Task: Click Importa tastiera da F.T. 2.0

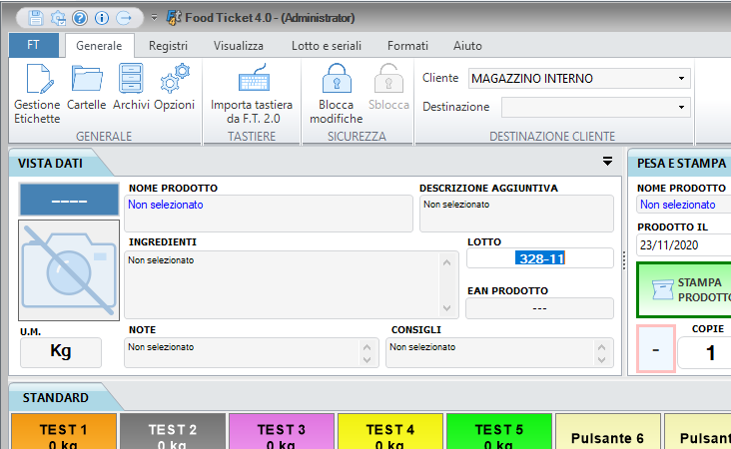Action: tap(252, 94)
